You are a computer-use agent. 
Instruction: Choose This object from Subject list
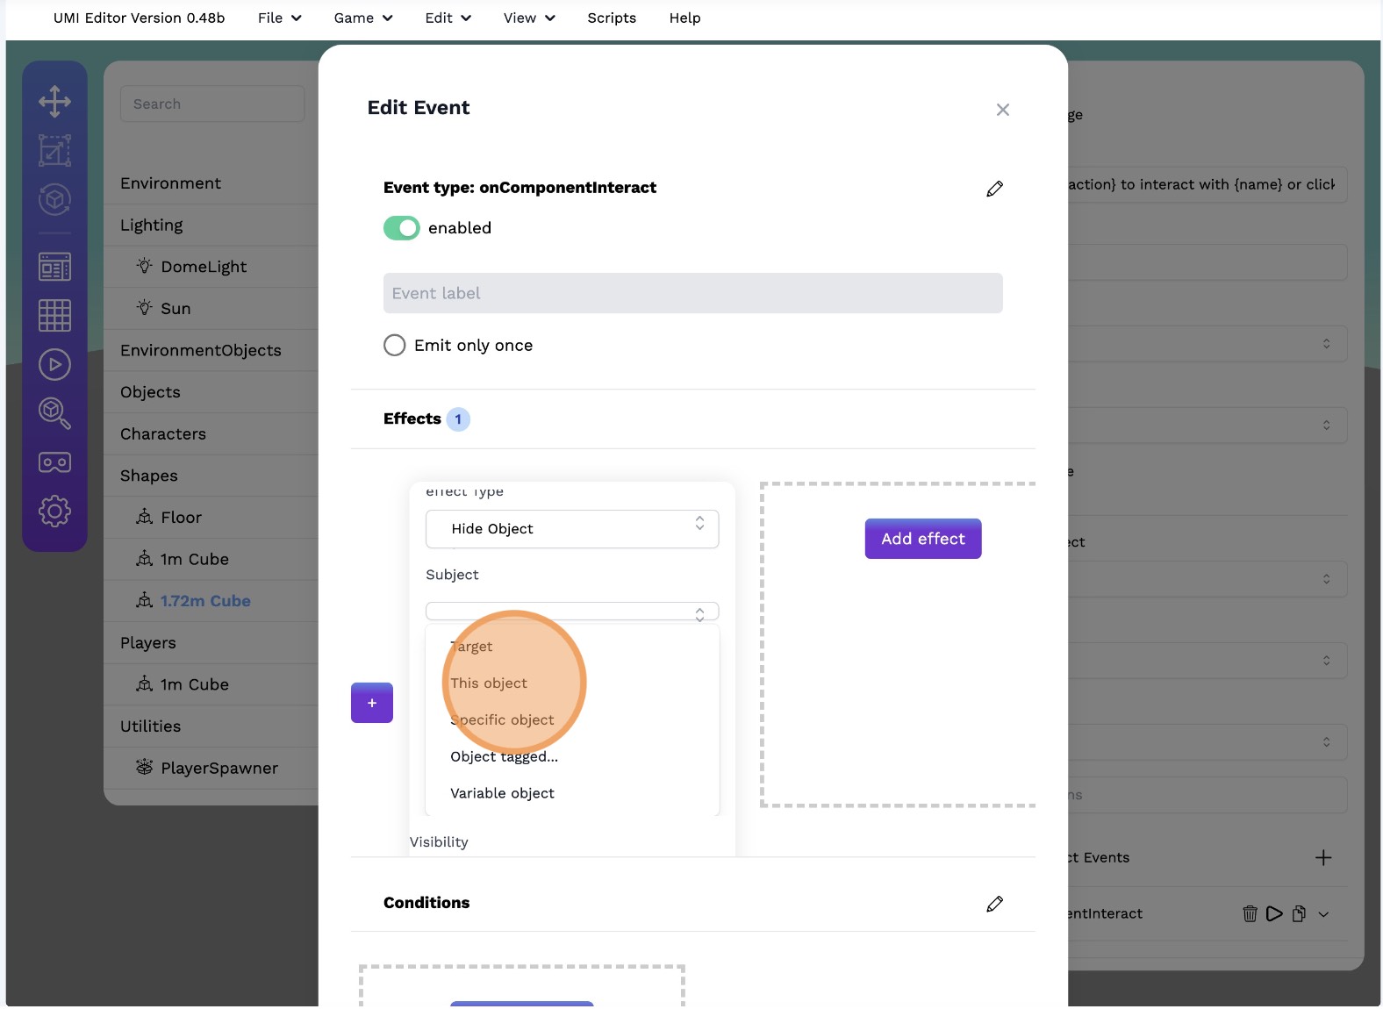(489, 683)
